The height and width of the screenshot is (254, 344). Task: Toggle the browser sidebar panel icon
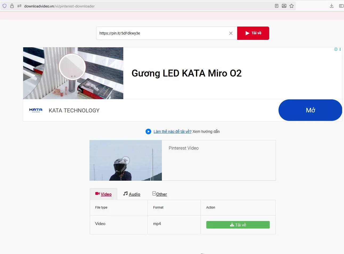point(341,6)
